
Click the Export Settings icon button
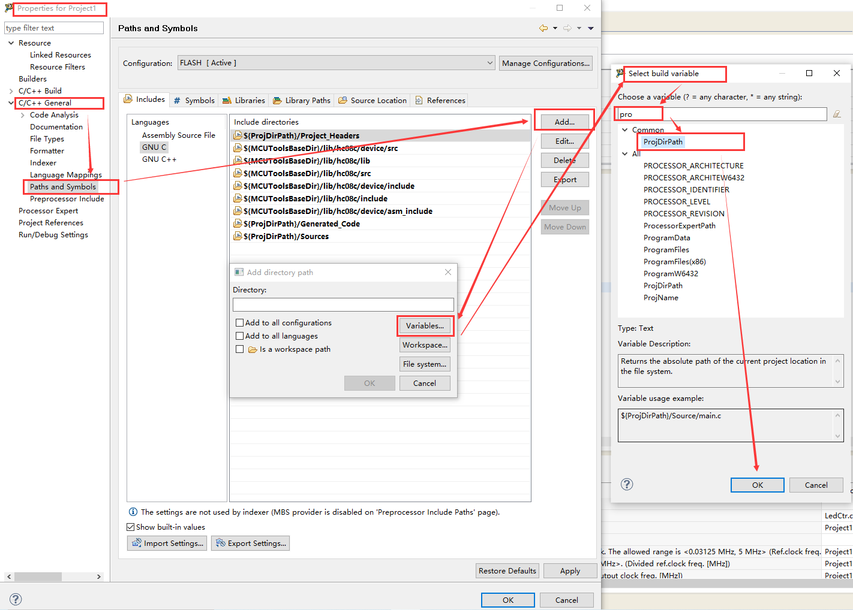250,543
